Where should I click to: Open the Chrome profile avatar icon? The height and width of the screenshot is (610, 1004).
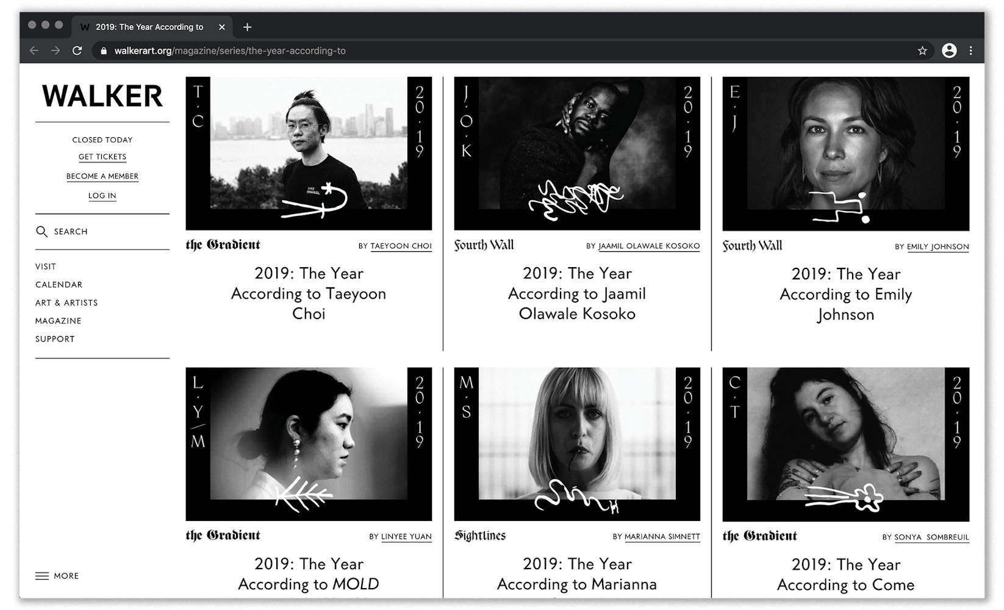(x=949, y=51)
